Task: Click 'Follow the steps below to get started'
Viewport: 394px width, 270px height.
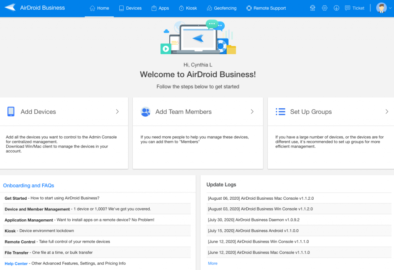Action: [198, 86]
